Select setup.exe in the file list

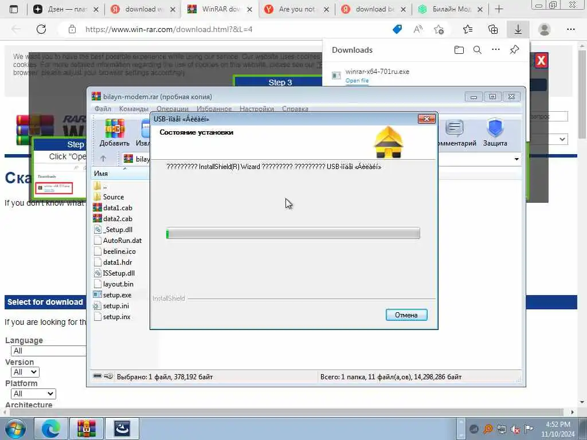pyautogui.click(x=117, y=295)
